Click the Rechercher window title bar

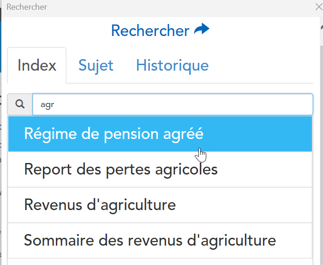(x=138, y=7)
